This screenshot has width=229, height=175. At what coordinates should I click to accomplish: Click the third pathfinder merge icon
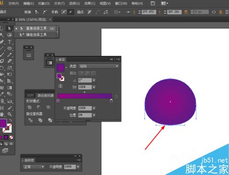50,120
